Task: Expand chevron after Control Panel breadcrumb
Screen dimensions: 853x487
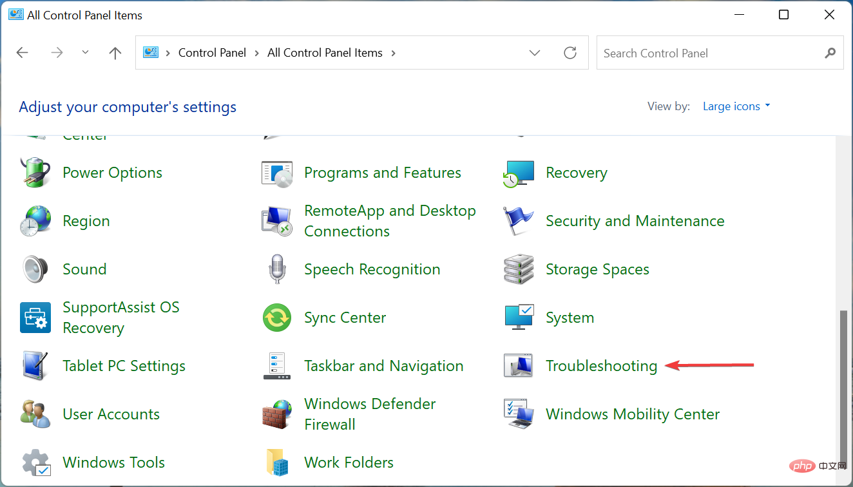Action: click(257, 53)
